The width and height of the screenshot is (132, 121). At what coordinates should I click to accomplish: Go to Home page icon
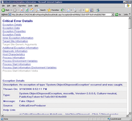(x=32, y=10)
